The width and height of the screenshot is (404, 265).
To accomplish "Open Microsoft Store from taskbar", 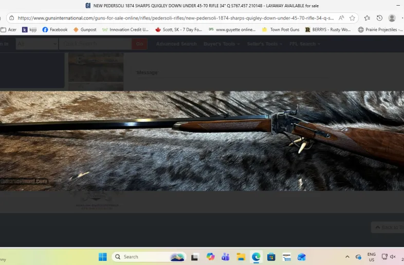I will coord(271,257).
